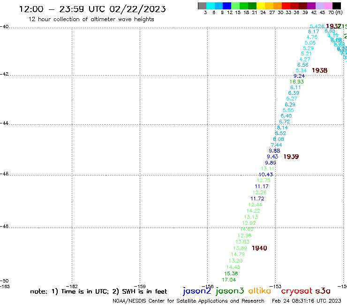This screenshot has width=347, height=305.
Task: Click the wave height value 14.45
Action: [233, 267]
